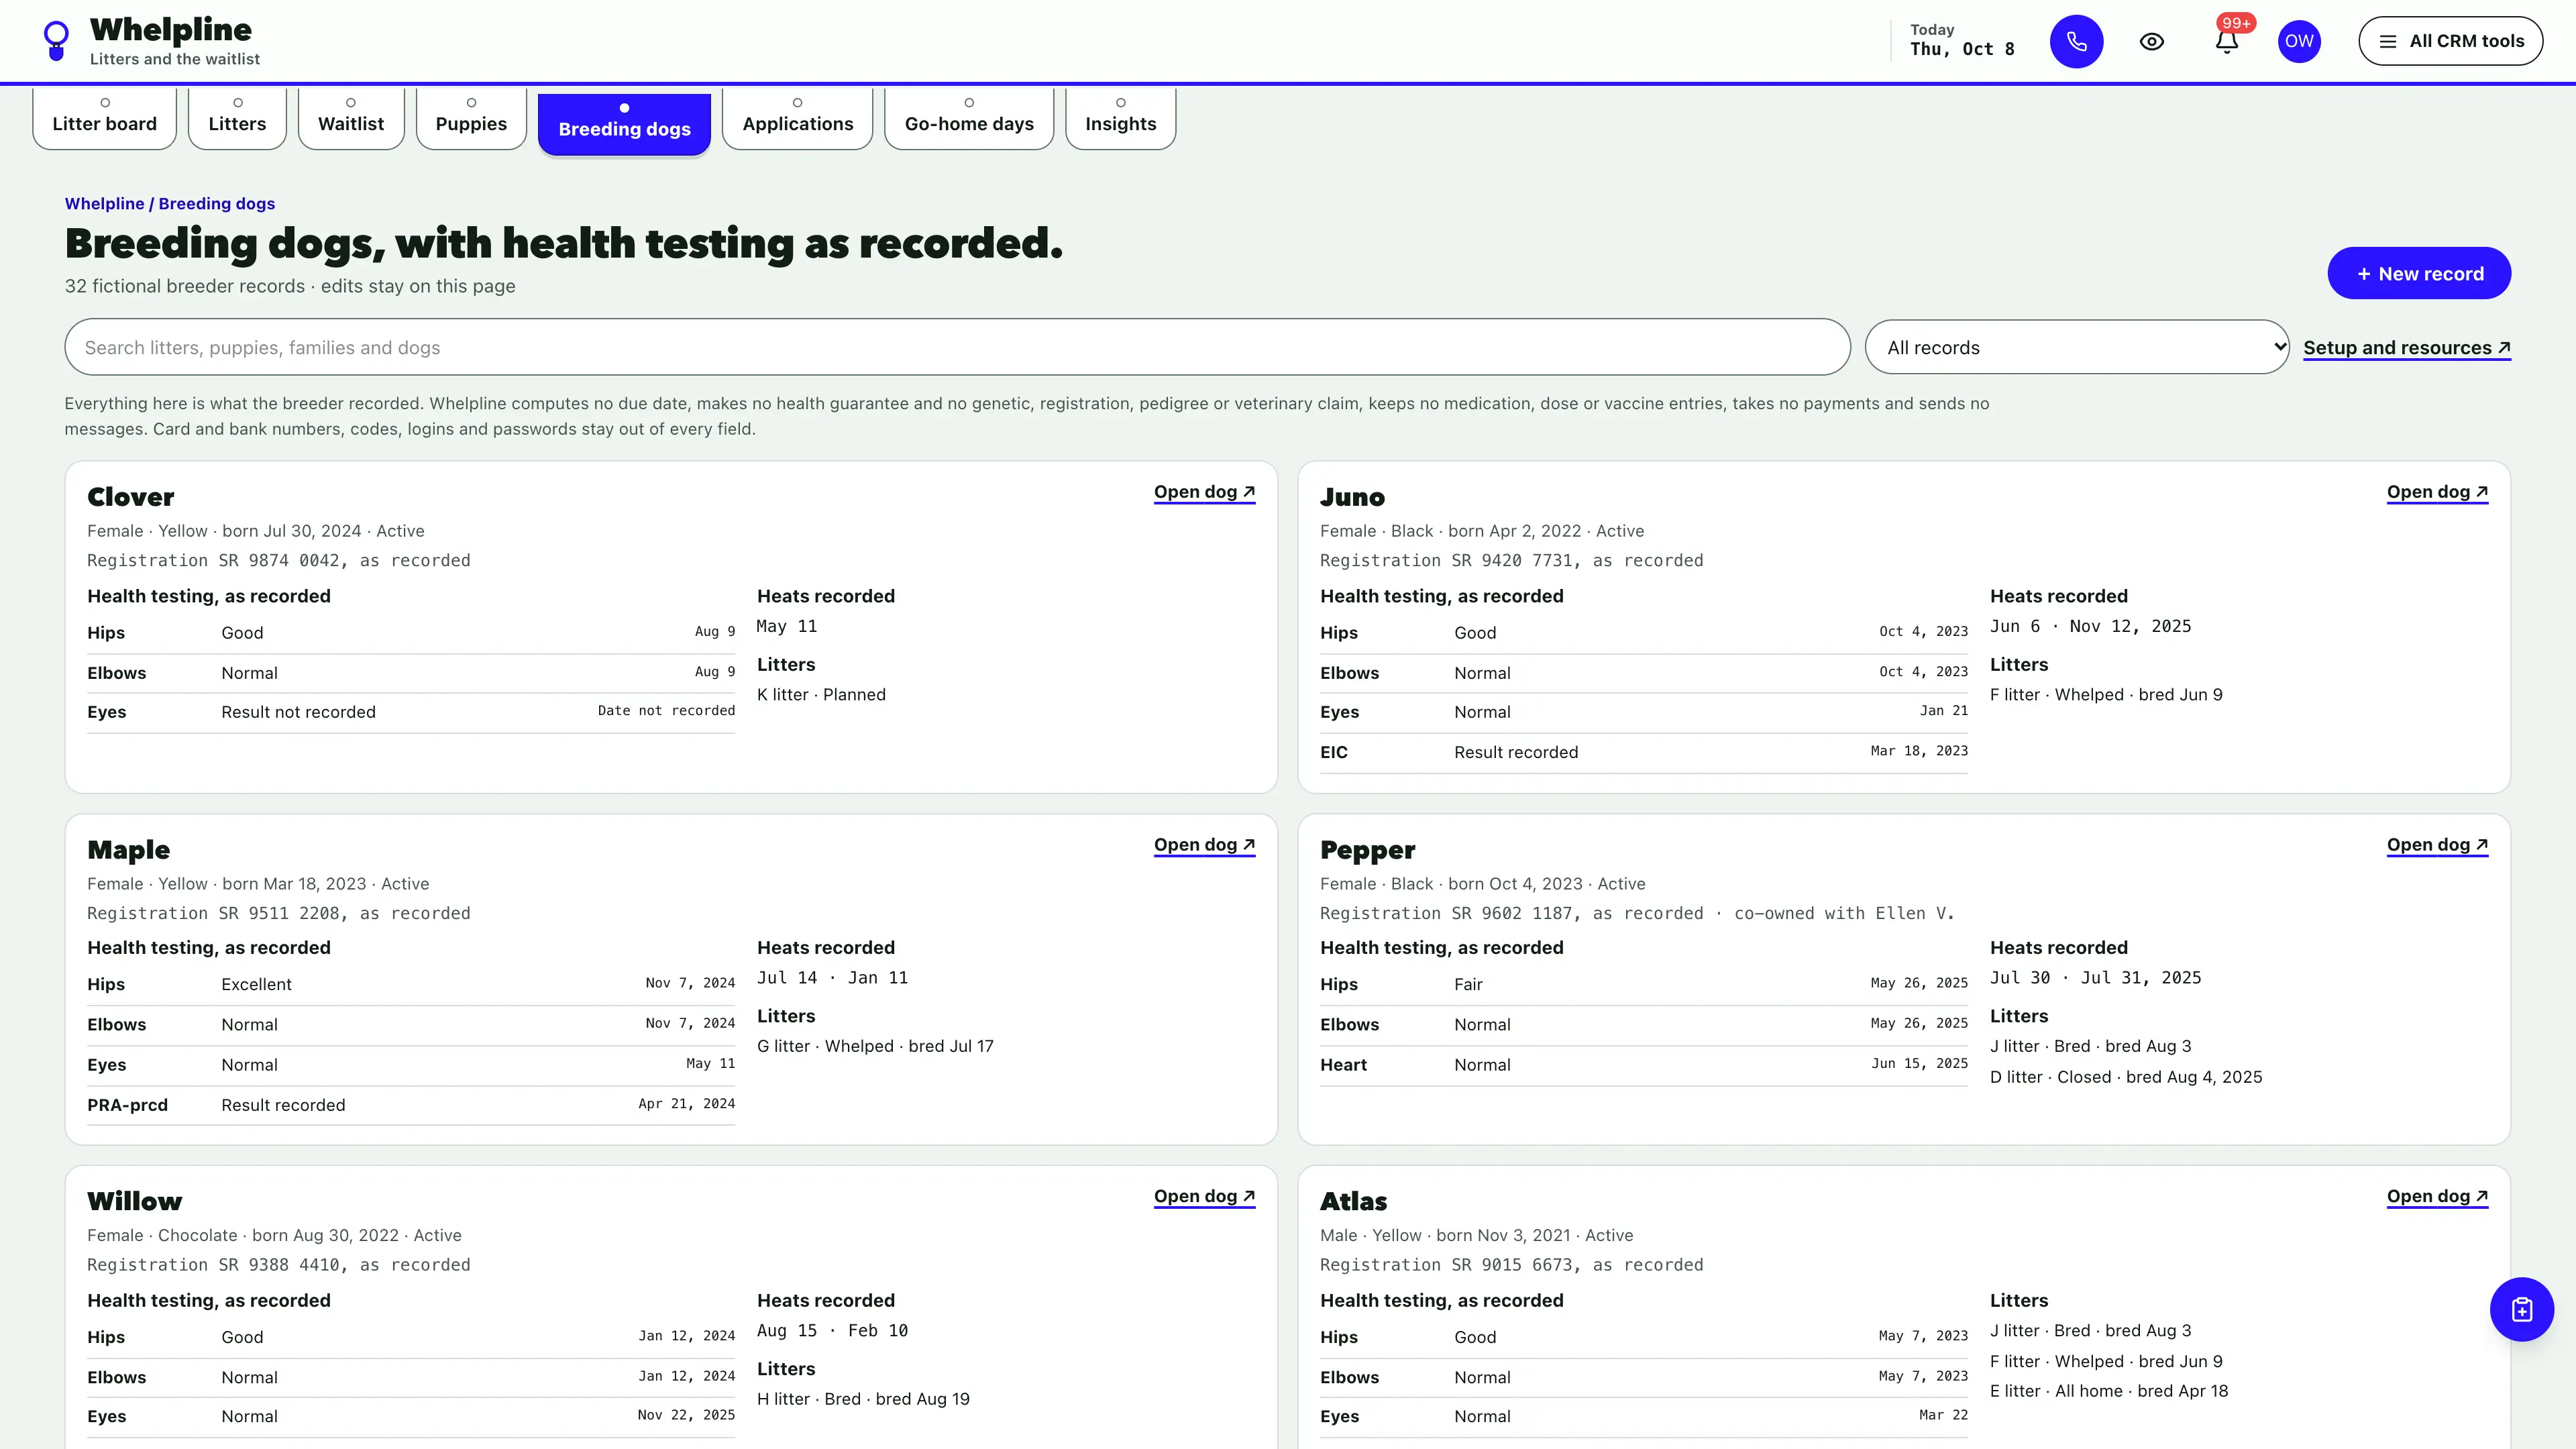Click 'Date not recorded' in Clover's Eyes row
The height and width of the screenshot is (1449, 2576).
[666, 711]
